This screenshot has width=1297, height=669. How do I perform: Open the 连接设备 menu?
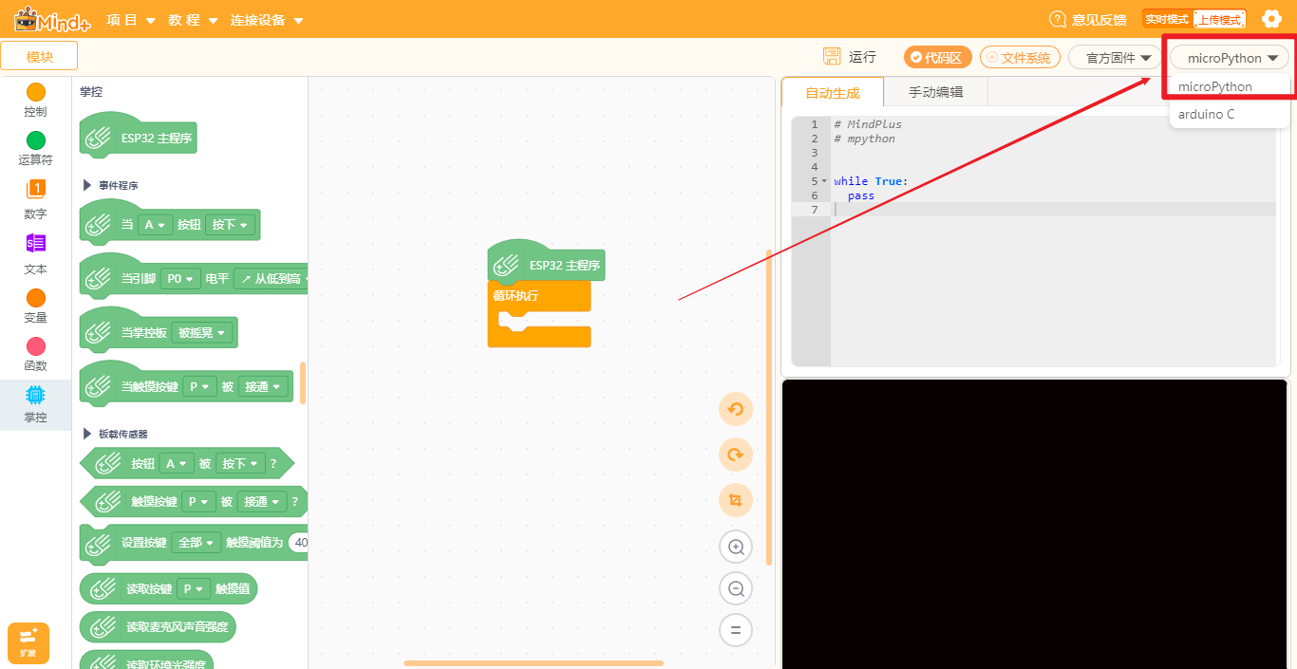(x=267, y=20)
